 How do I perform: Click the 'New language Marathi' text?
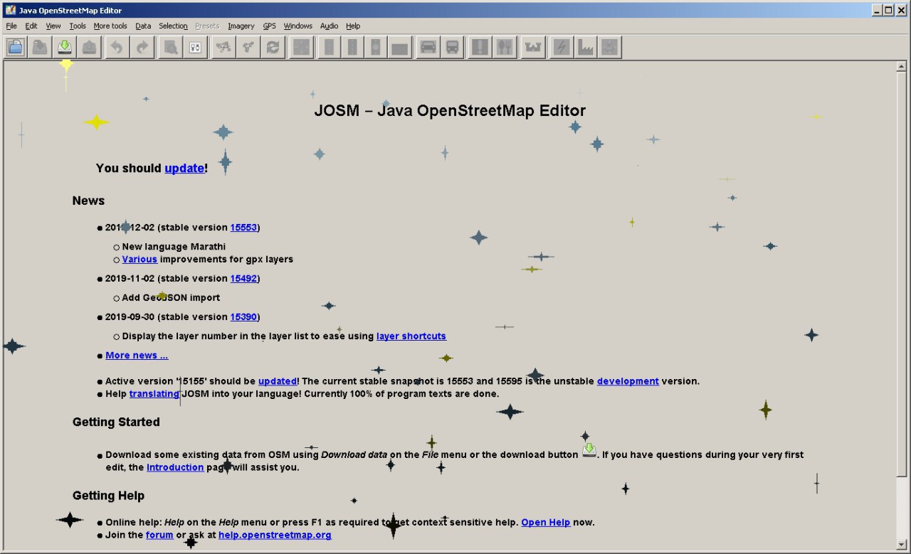(174, 247)
